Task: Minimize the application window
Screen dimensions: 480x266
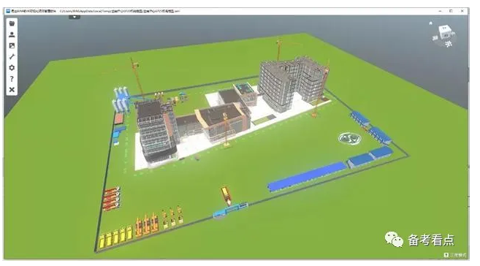Action: (441, 11)
